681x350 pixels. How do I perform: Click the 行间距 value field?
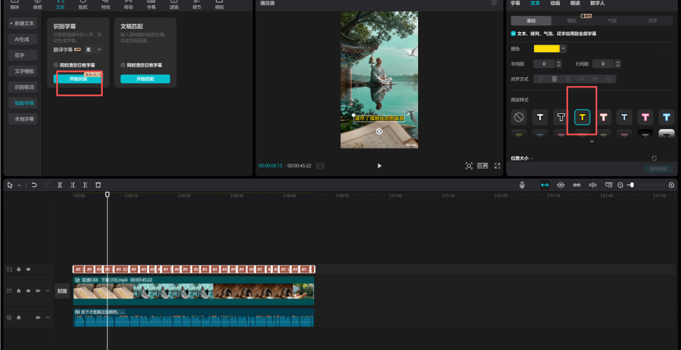[x=603, y=64]
